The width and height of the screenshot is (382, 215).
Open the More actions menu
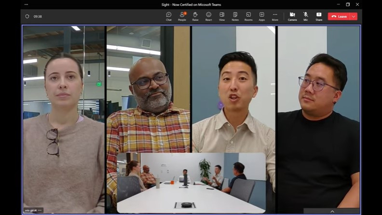275,16
